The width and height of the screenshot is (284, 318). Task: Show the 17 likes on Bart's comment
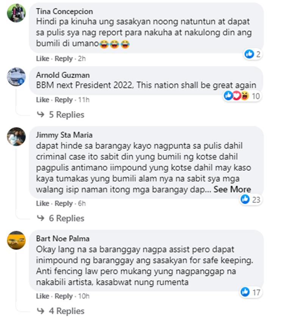(x=250, y=292)
